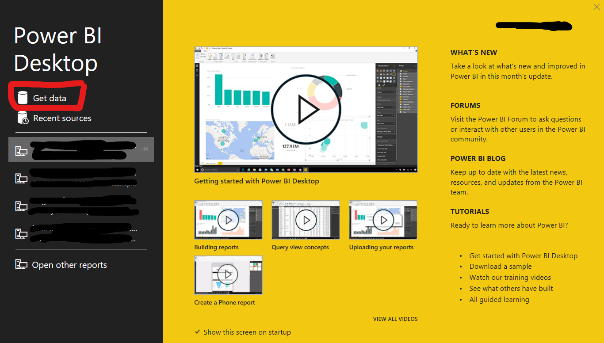The image size is (604, 343).
Task: Click Get started with Power BI Desktop link
Action: [524, 255]
